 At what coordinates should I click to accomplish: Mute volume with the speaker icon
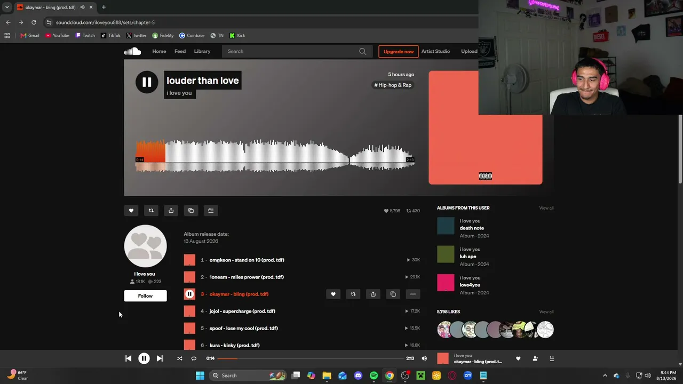tap(424, 358)
